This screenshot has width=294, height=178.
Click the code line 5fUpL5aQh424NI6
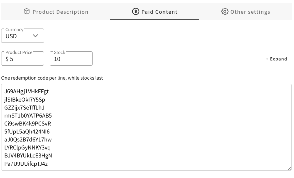tap(27, 132)
